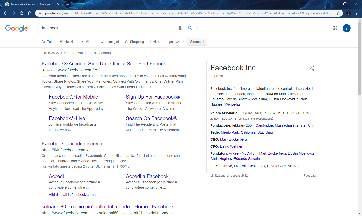
Task: Go to the browser home page icon
Action: 30,13
